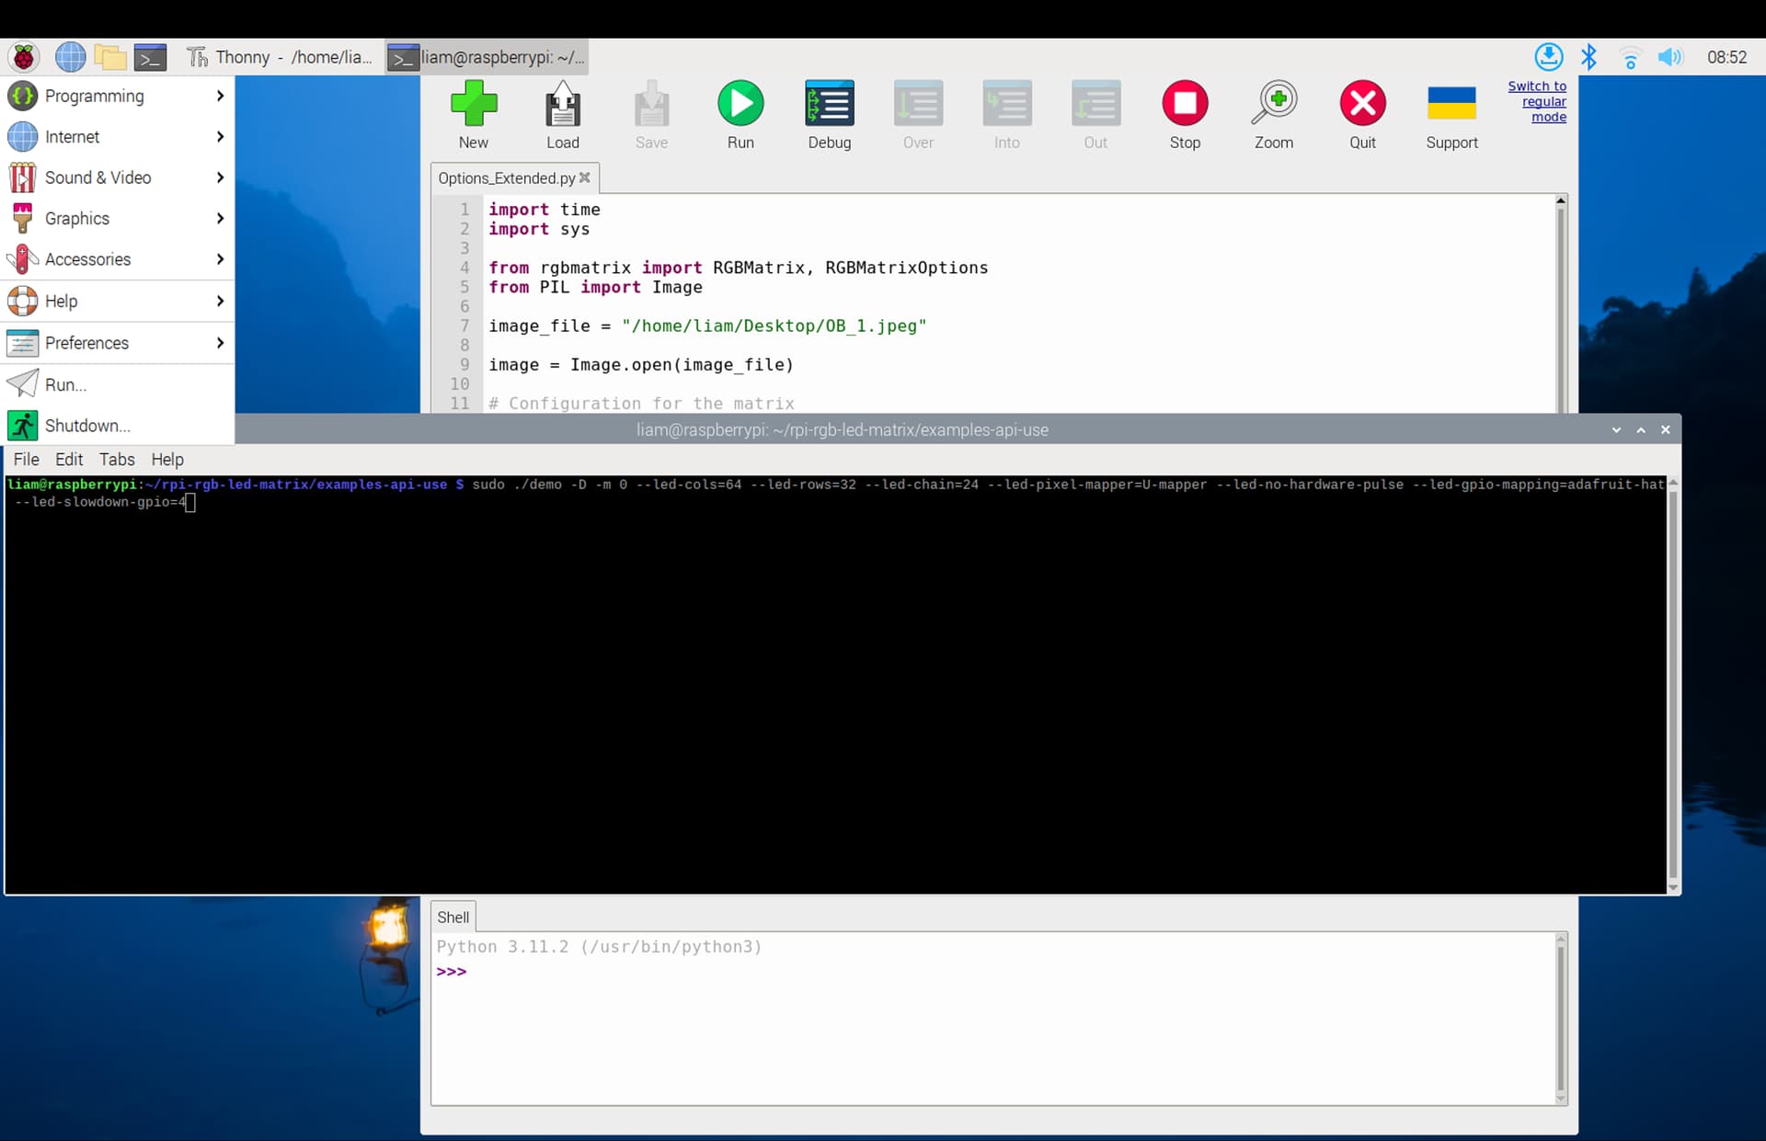Open the File Manager folder icon in taskbar

pos(110,57)
